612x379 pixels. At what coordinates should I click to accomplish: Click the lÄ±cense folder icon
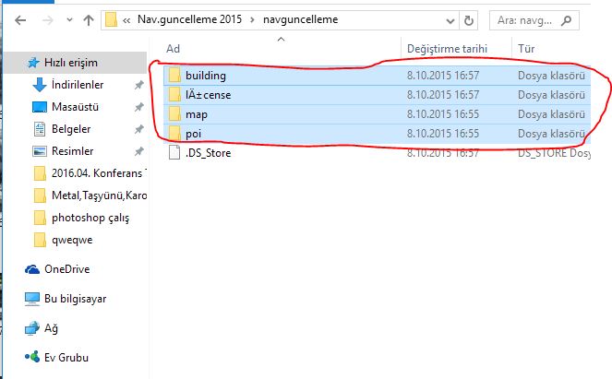[x=174, y=94]
